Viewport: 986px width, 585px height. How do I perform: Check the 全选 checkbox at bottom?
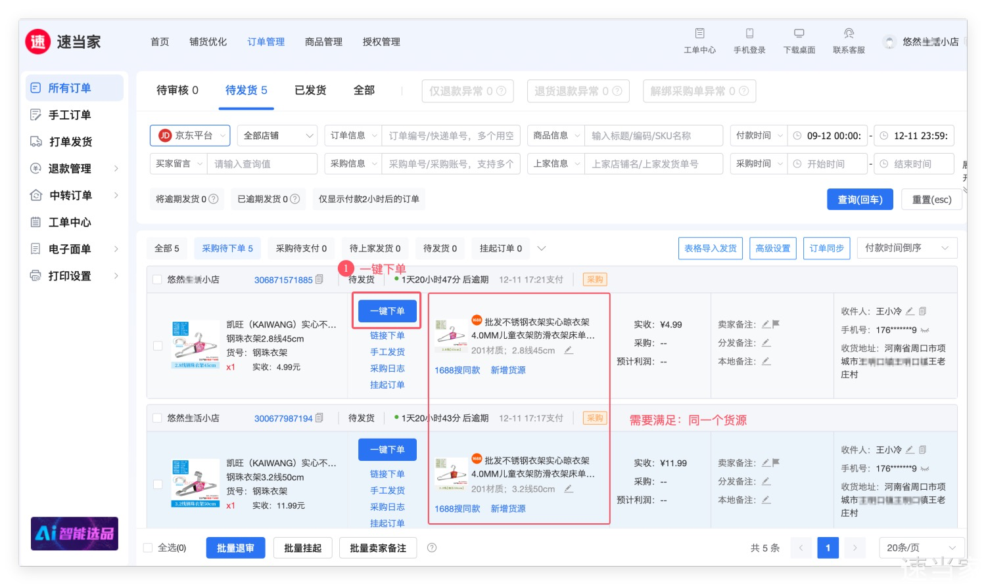[148, 548]
